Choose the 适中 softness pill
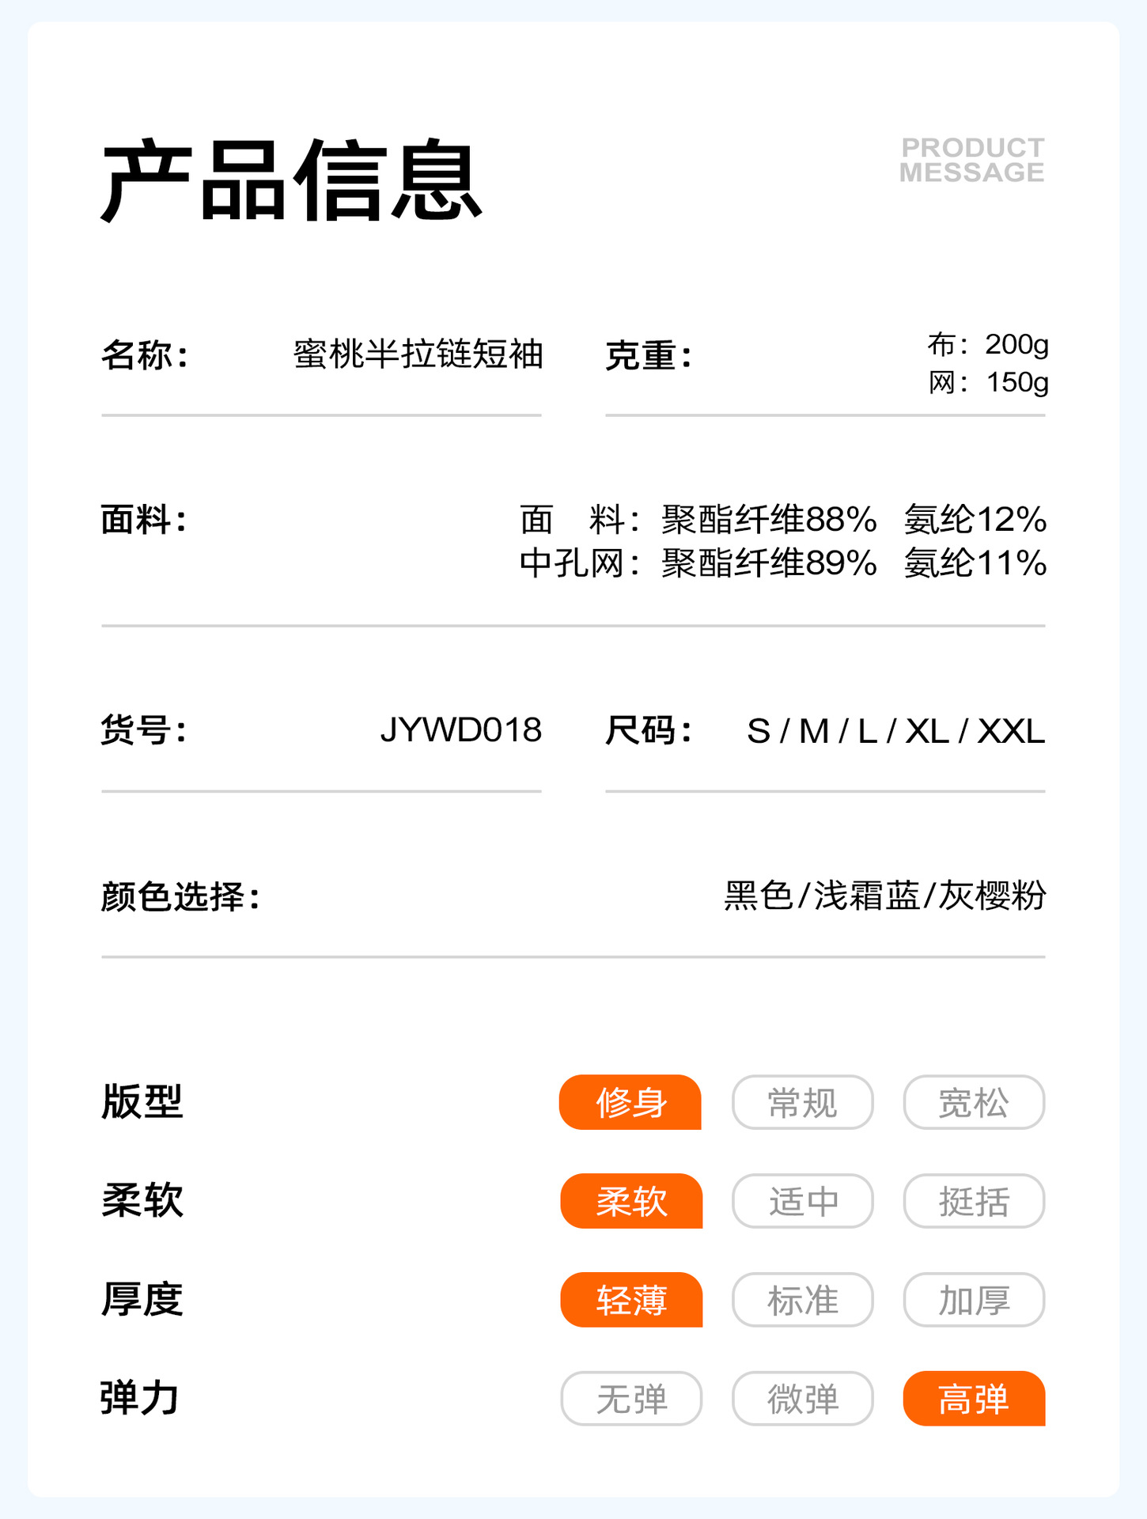The height and width of the screenshot is (1519, 1147). (x=802, y=1201)
